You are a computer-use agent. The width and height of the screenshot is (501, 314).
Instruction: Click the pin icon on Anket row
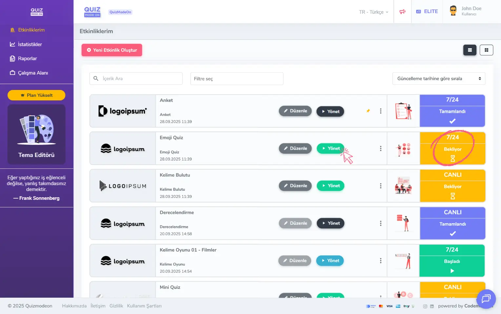coord(368,111)
